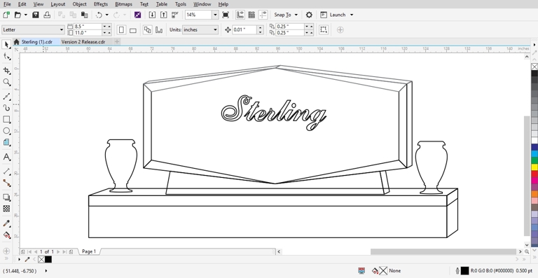
Task: Select the Polygon tool
Action: (6, 142)
